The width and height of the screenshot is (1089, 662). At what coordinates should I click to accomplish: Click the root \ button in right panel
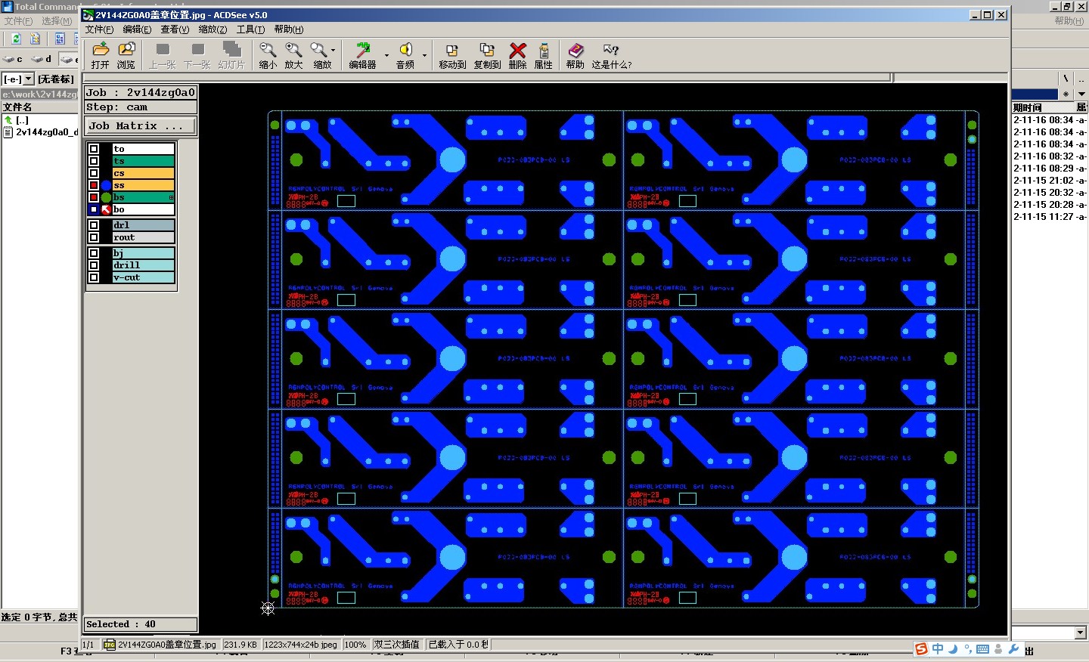click(1066, 79)
